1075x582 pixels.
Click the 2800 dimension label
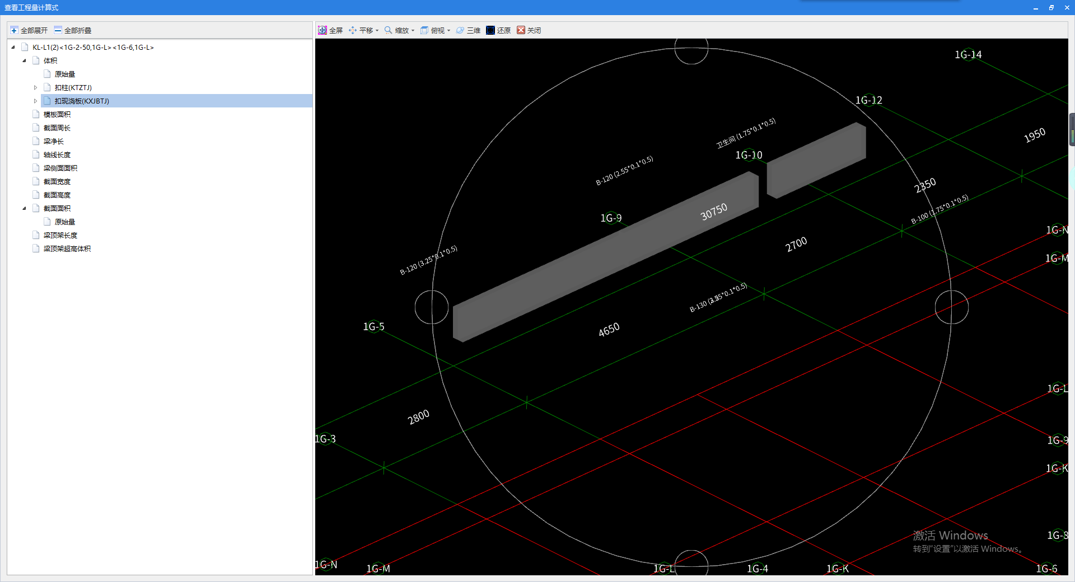tap(419, 417)
